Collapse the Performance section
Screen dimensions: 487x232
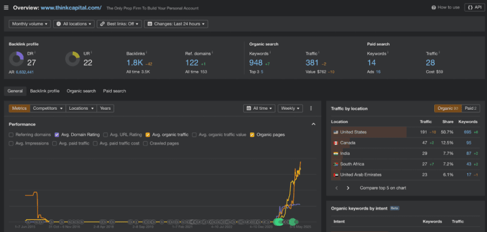click(313, 124)
